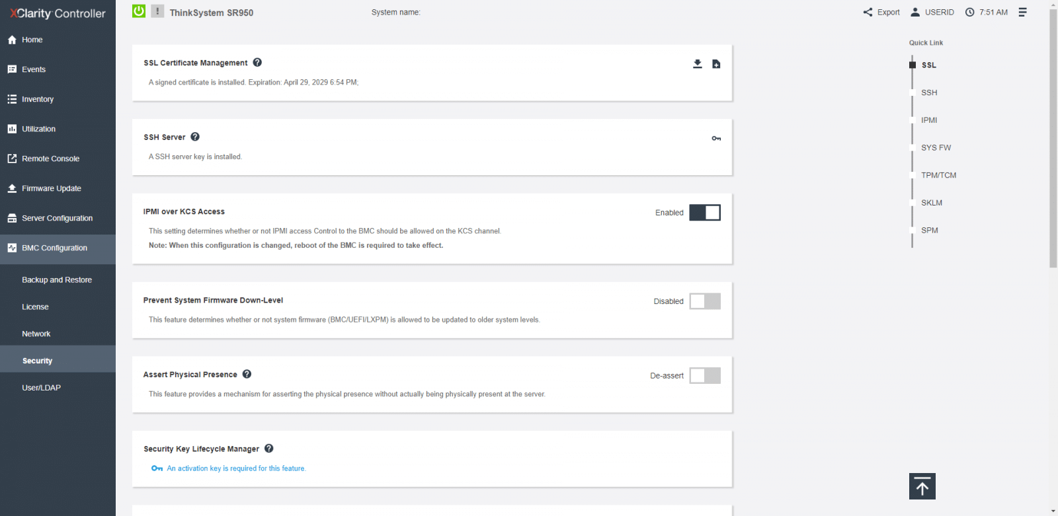Toggle Assert Physical Presence switch

(x=705, y=375)
